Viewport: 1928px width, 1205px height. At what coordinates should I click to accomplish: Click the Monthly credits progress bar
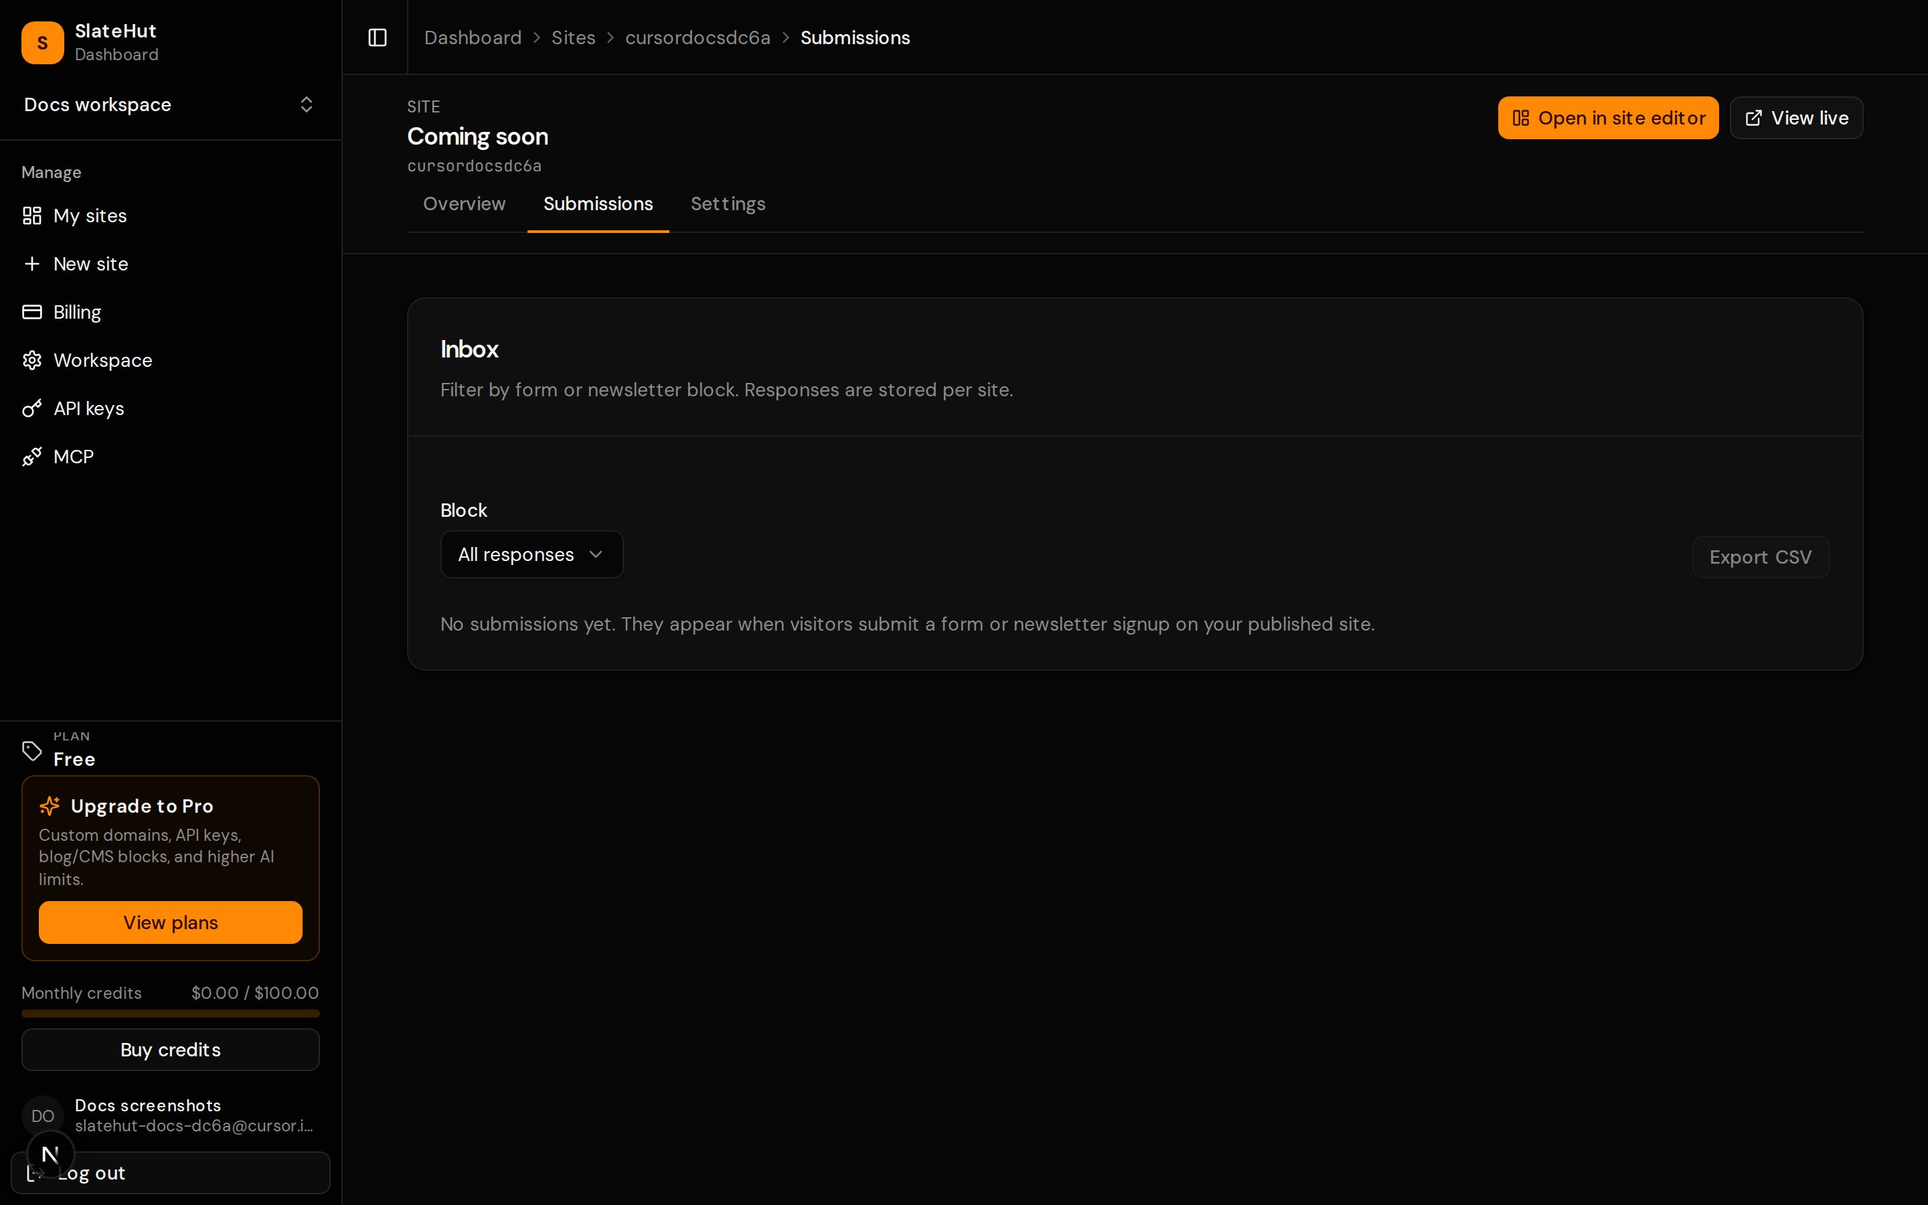[171, 1014]
